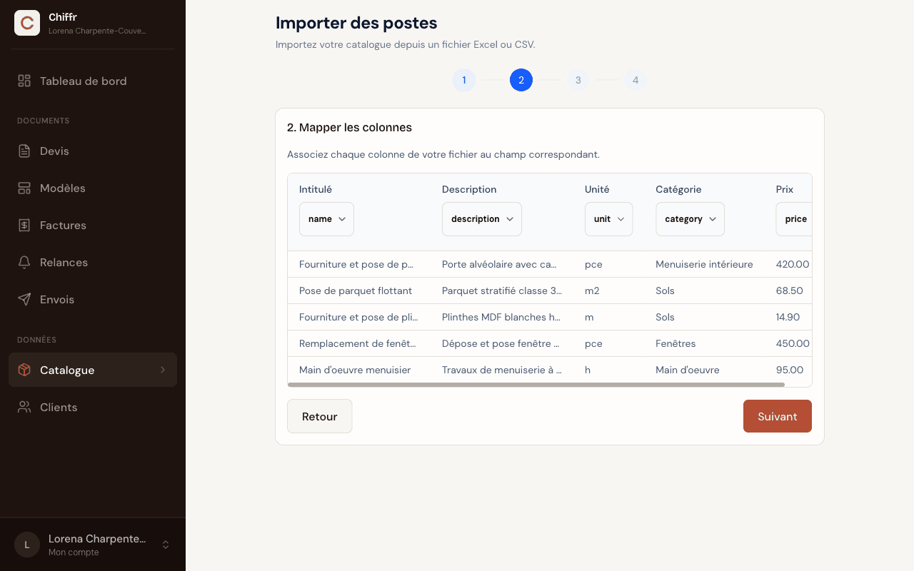Click the Envois paper plane icon

point(24,299)
